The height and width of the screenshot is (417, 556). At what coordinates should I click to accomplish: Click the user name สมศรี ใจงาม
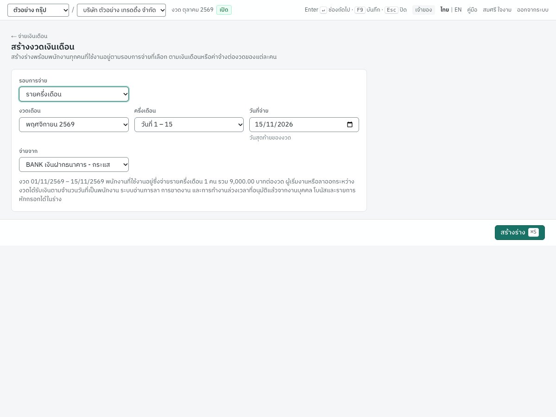[x=497, y=10]
